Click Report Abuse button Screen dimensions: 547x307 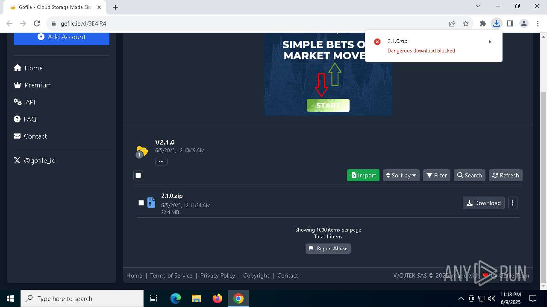tap(328, 249)
